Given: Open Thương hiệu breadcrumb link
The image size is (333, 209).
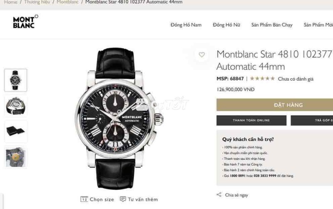Looking at the screenshot, I should coord(37,2).
